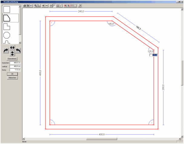Rotate the shape with the left curved arrow
Image resolution: width=184 pixels, height=144 pixels.
(18, 51)
